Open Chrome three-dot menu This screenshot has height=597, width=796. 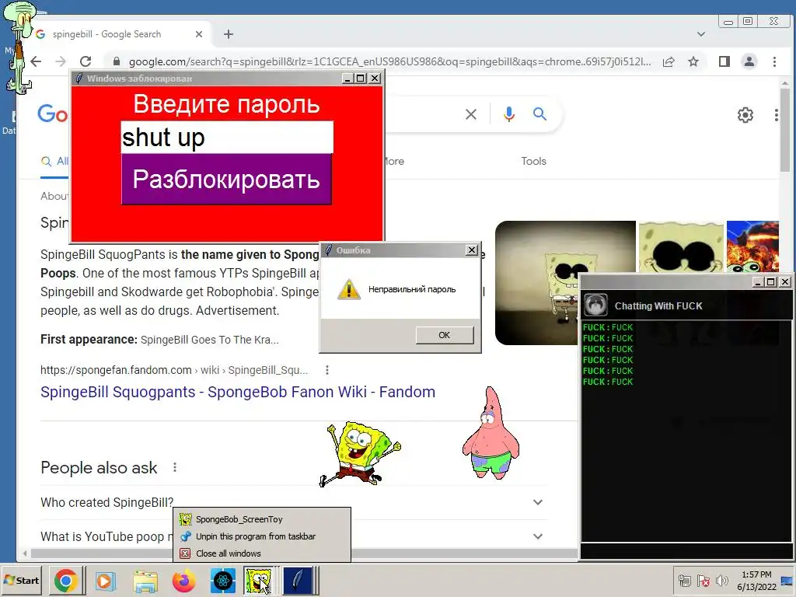(x=774, y=61)
